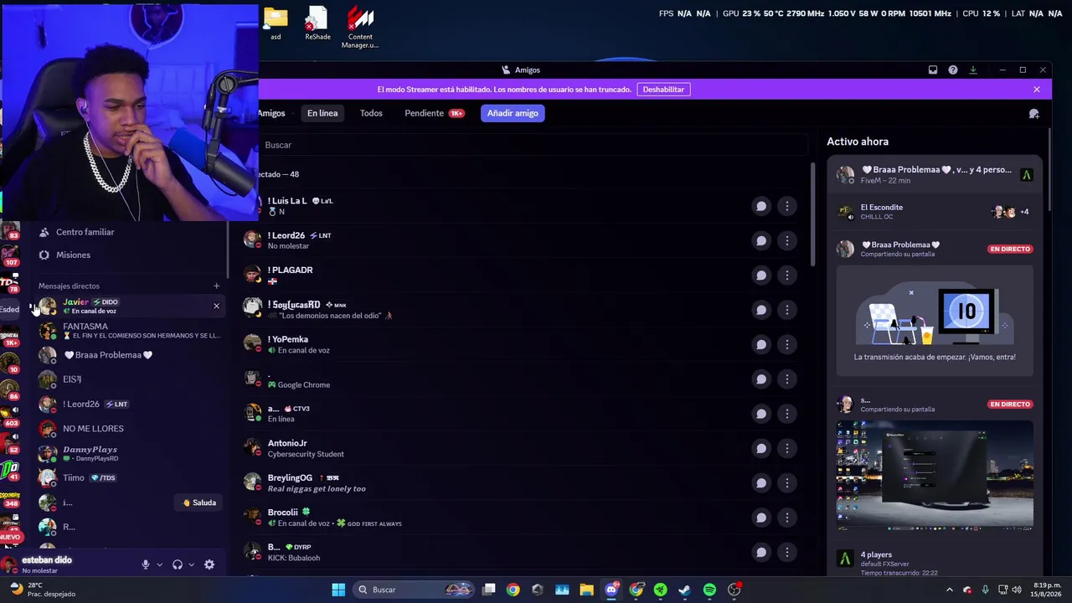
Task: Open the Windows Start menu
Action: click(338, 590)
